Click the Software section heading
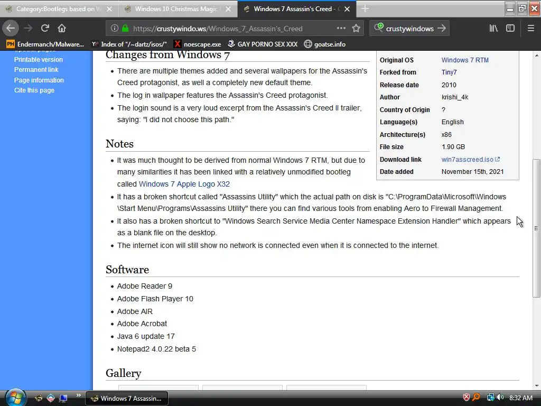 coord(127,269)
